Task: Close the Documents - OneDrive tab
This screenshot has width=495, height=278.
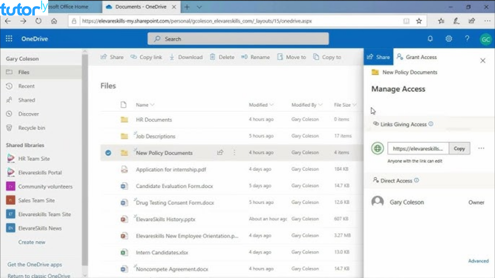Action: (174, 7)
